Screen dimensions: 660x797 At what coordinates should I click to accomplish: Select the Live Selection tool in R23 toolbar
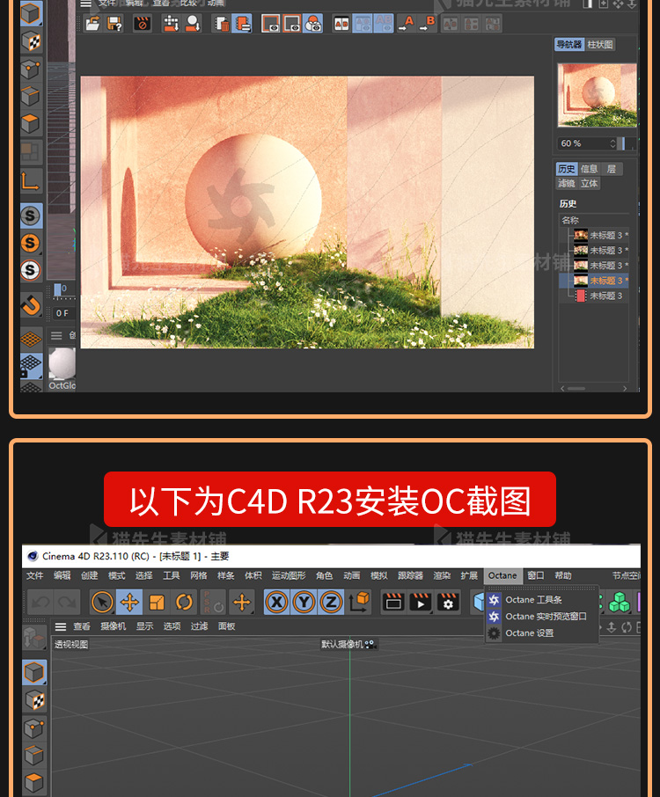[x=102, y=603]
